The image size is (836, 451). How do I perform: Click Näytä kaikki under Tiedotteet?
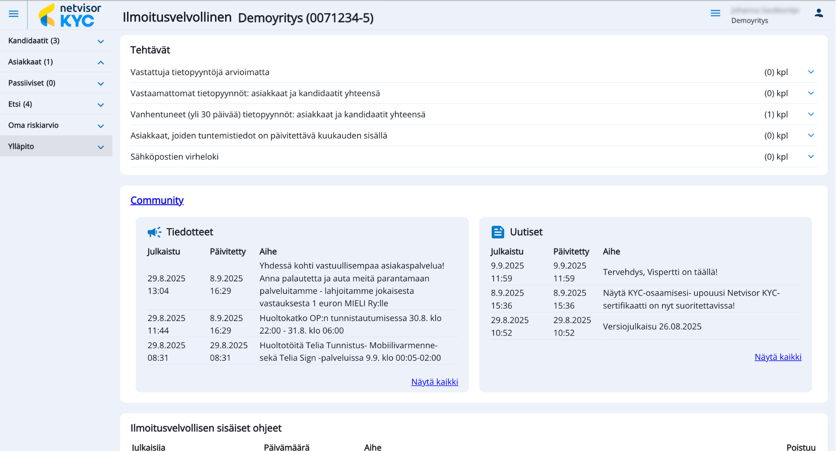[434, 382]
